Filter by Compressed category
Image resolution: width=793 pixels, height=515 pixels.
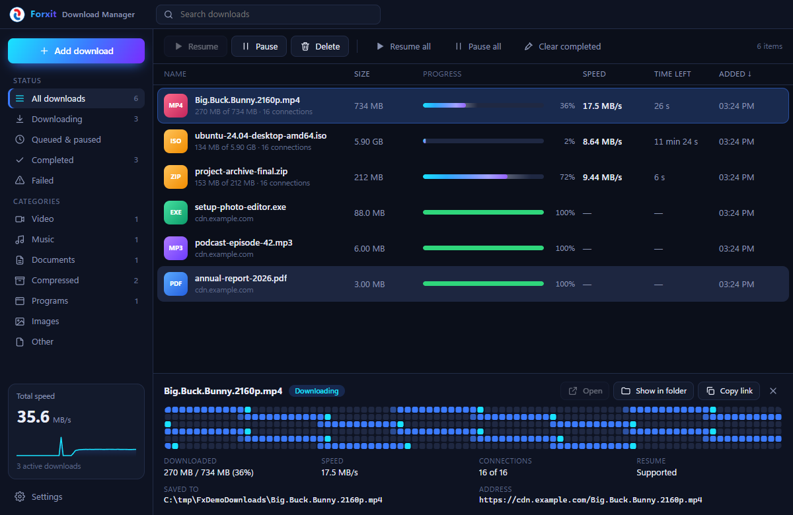click(76, 280)
